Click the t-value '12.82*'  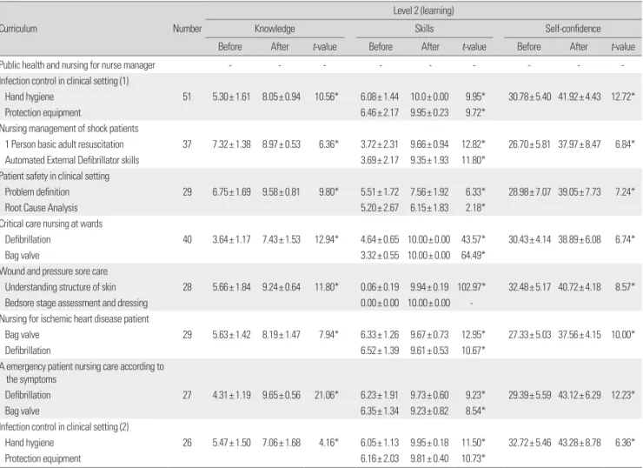(x=473, y=144)
